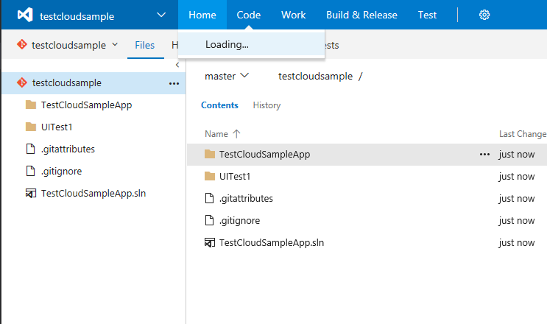Click the UITest1 folder icon in the file list
547x324 pixels.
210,177
